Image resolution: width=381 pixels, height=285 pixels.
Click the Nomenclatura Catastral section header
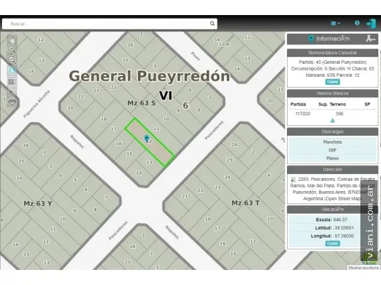[332, 53]
